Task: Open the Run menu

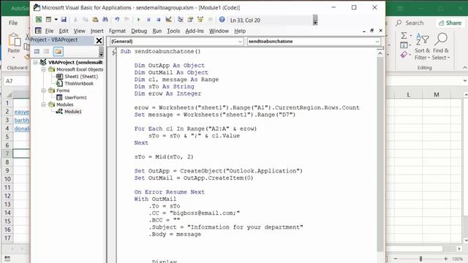Action: point(157,31)
